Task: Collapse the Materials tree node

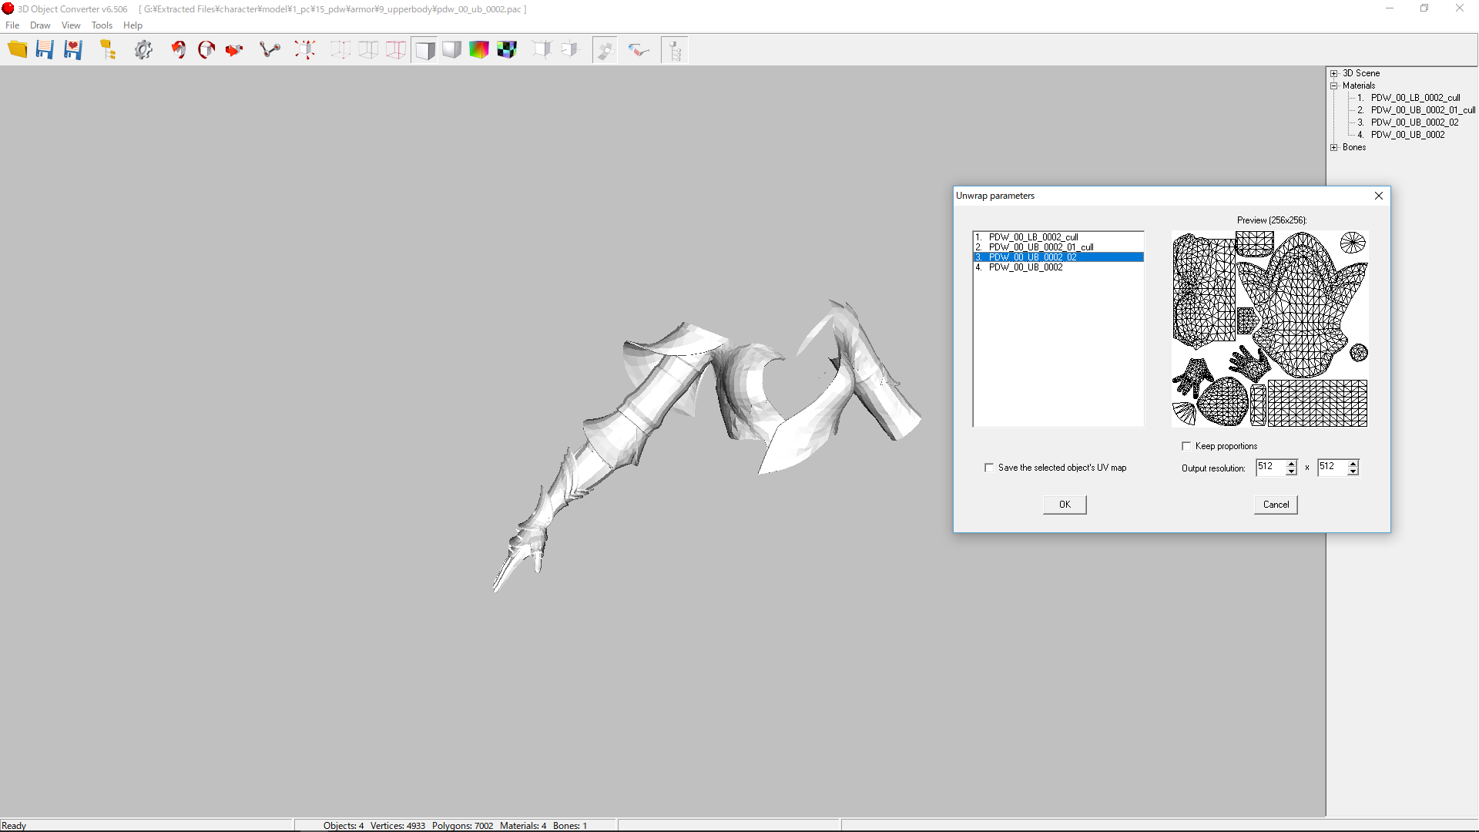Action: 1334,86
